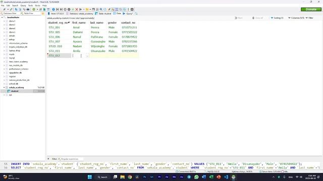The height and width of the screenshot is (181, 323).
Task: Select the Dahami first name cell
Action: tap(80, 32)
